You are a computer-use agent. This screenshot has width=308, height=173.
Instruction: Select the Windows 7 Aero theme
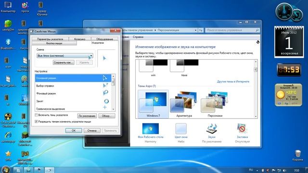[153, 104]
